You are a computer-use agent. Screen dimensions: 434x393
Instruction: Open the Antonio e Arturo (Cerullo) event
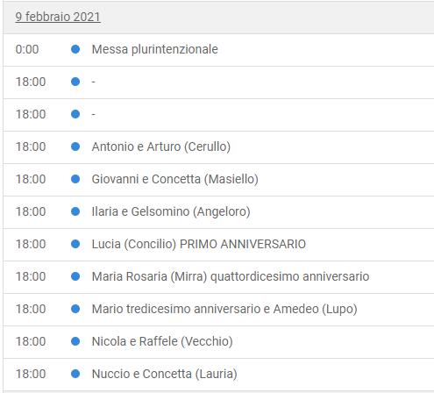tap(161, 146)
